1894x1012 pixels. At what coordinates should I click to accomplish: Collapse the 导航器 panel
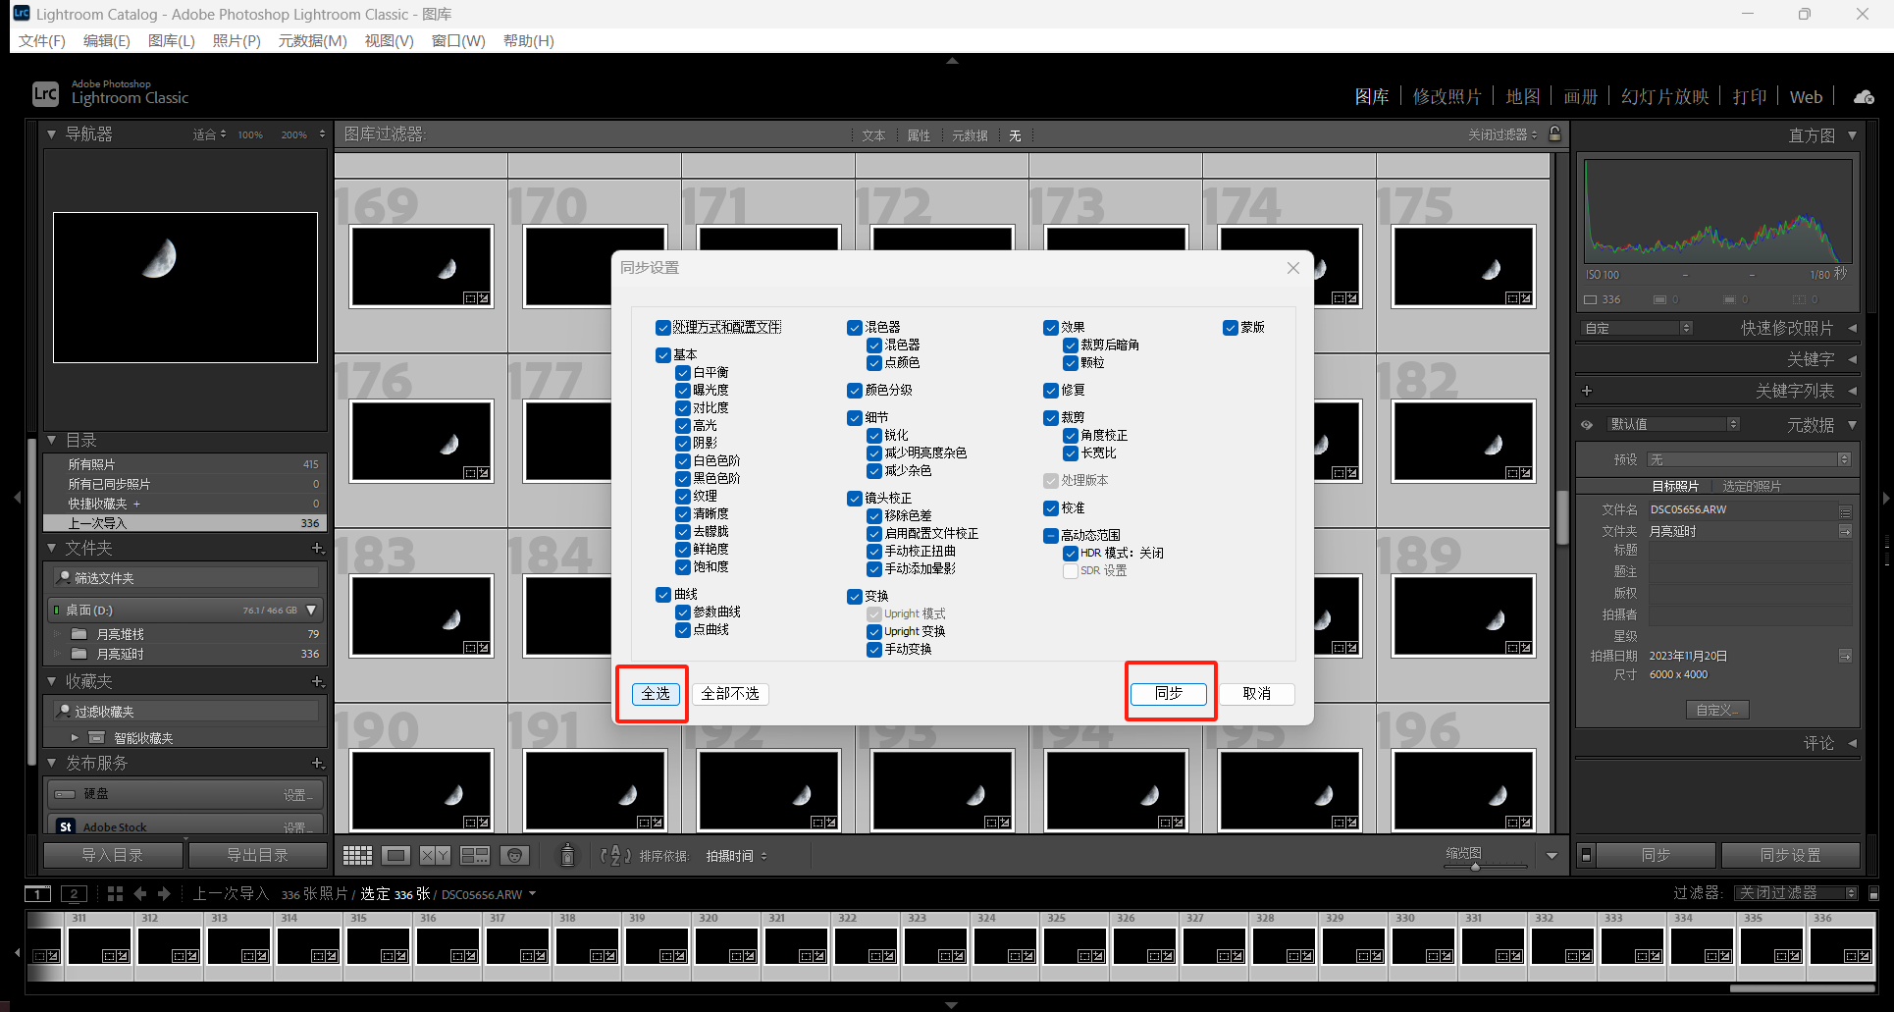point(52,134)
